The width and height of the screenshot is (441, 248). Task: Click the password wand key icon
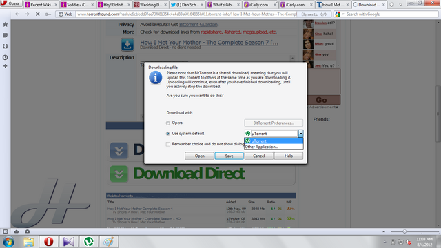[48, 14]
